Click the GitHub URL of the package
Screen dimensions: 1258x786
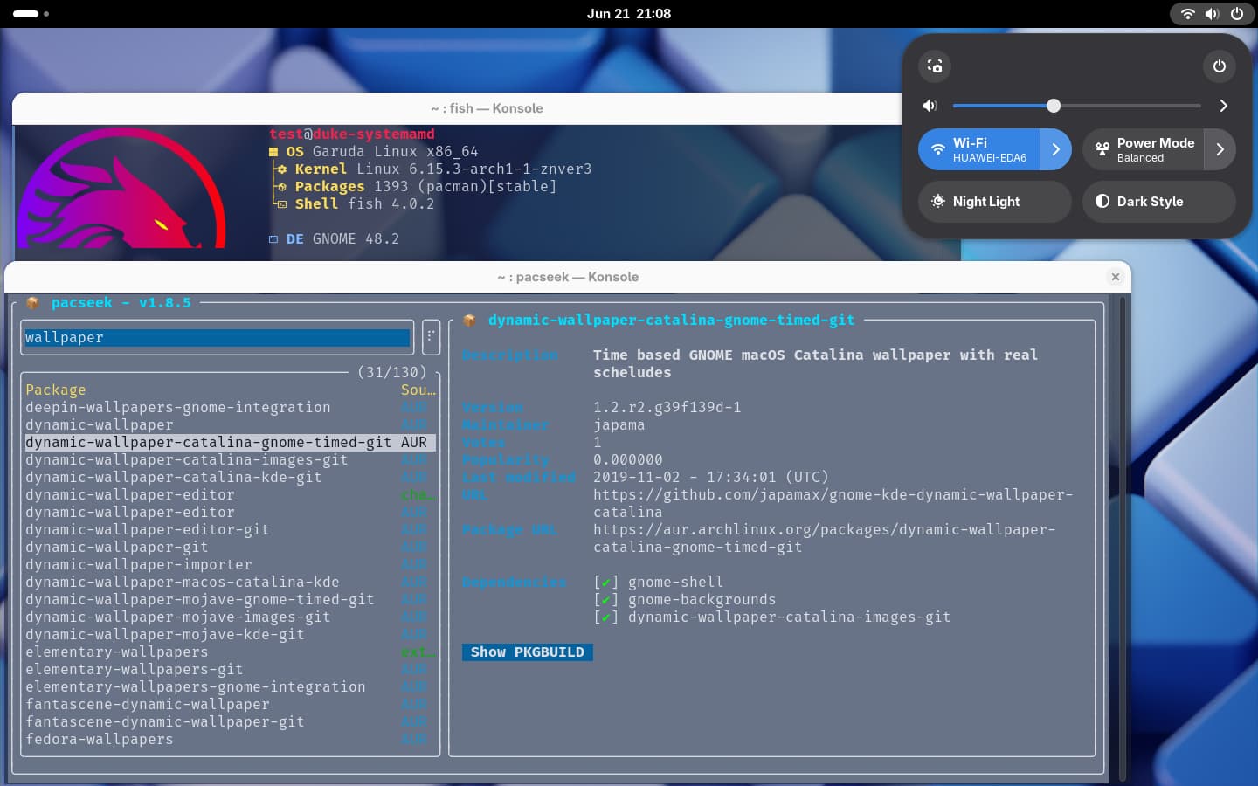[833, 504]
